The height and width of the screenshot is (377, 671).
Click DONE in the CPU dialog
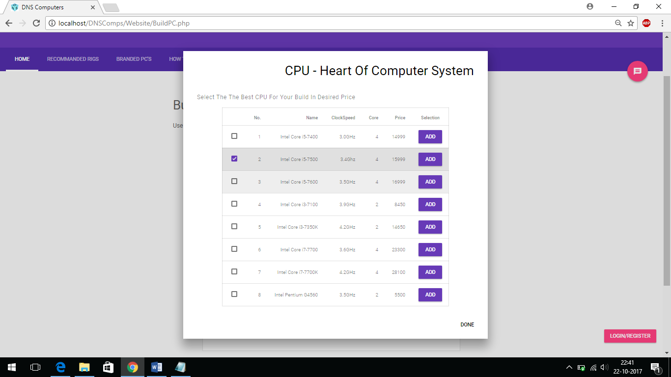(x=467, y=324)
